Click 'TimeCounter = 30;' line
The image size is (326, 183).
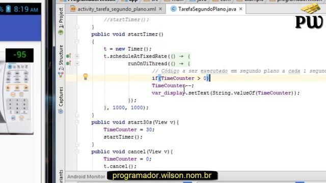click(x=129, y=130)
